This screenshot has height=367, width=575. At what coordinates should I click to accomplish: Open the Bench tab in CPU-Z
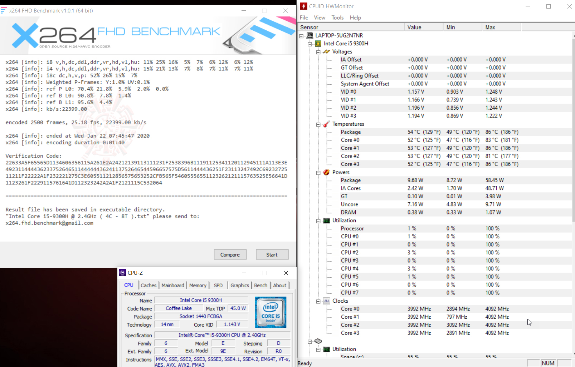tap(261, 285)
